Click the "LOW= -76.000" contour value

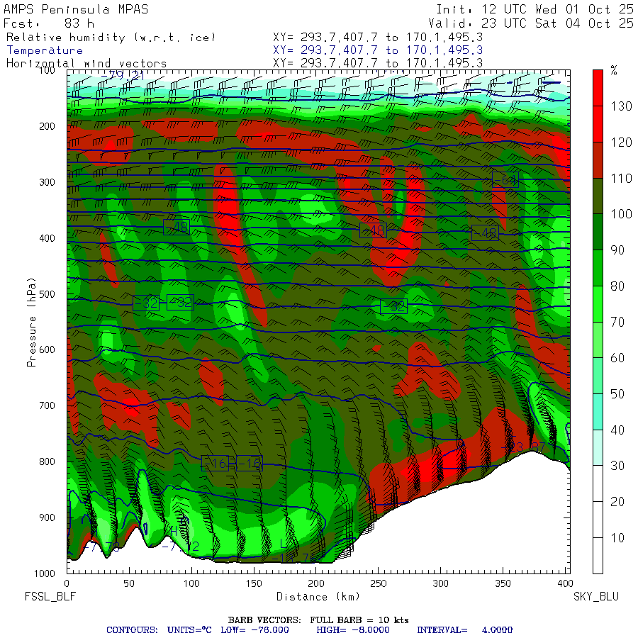point(254,630)
